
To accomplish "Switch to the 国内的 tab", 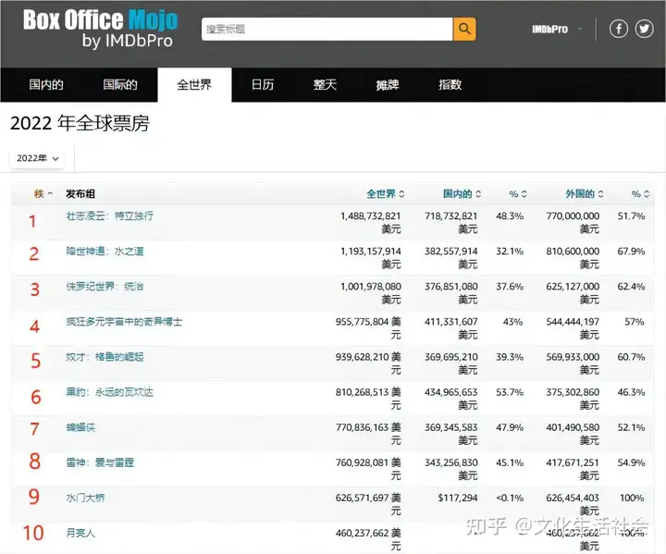I will click(x=46, y=84).
